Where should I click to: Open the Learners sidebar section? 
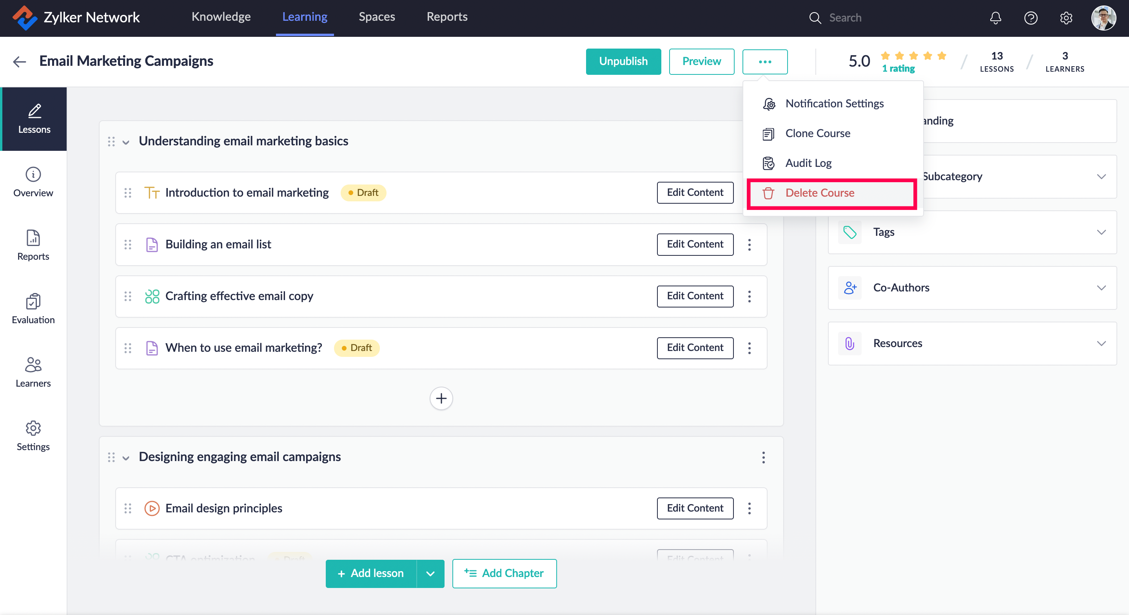[x=33, y=372]
